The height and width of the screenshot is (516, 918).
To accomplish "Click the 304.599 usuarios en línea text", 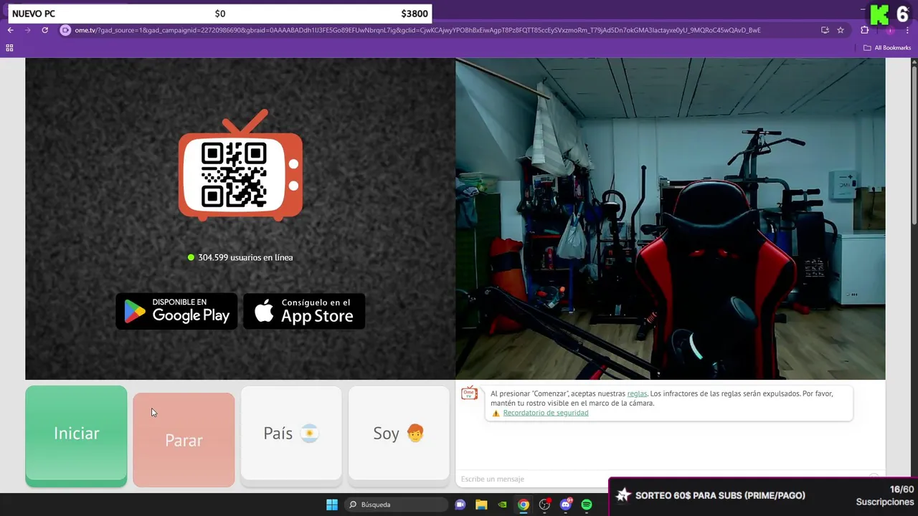I will tap(245, 257).
